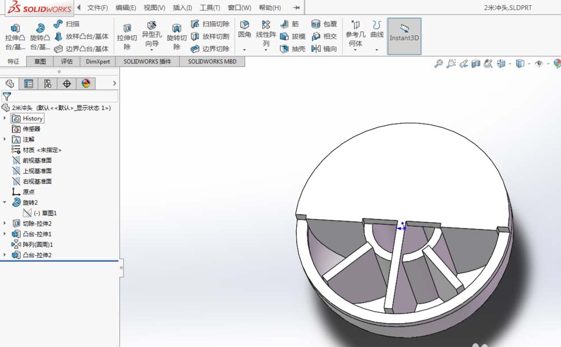Screen dimensions: 561x347
Task: Select the 阵列(圆周)1 feature
Action: (x=32, y=245)
